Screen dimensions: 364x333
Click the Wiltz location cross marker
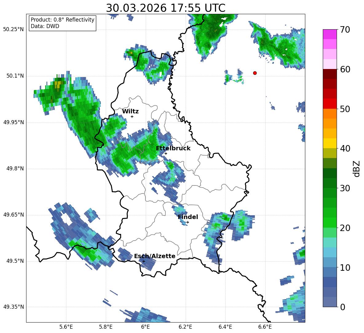pyautogui.click(x=132, y=116)
